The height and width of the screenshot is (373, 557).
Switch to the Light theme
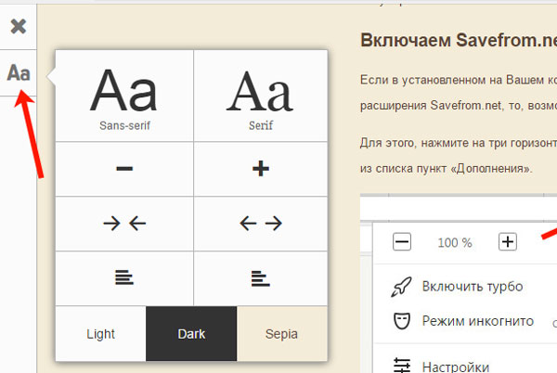click(100, 333)
